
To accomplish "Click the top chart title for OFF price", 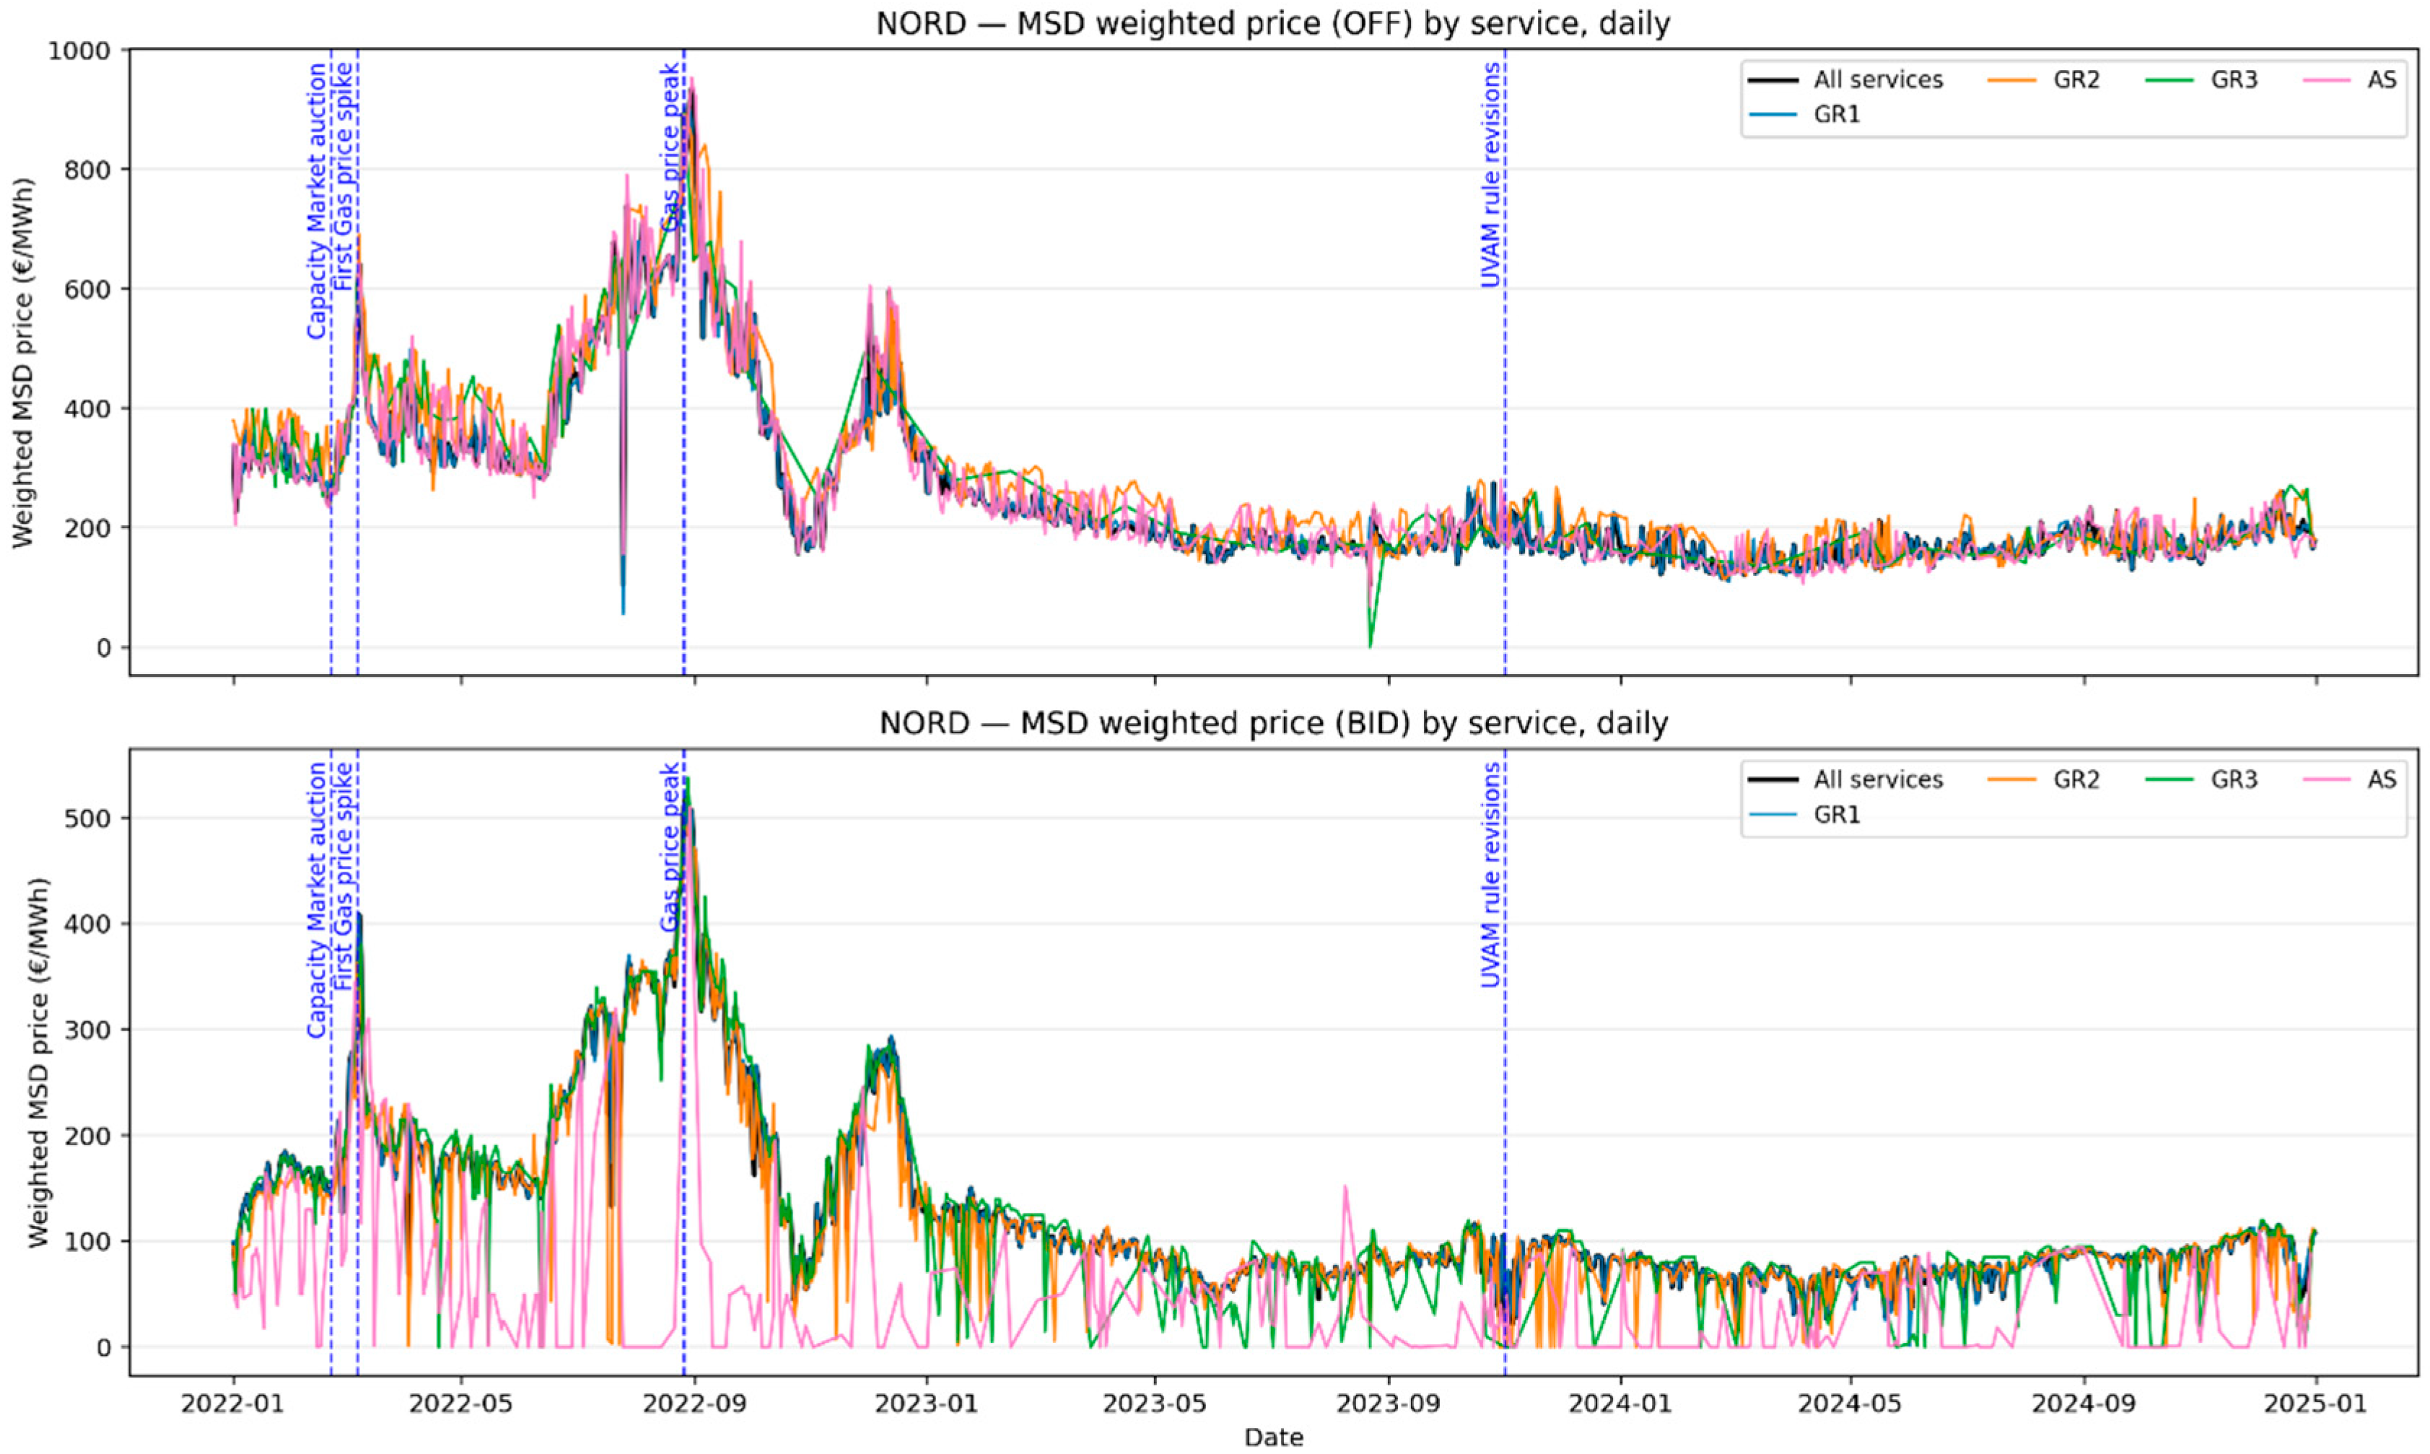I will point(1272,24).
